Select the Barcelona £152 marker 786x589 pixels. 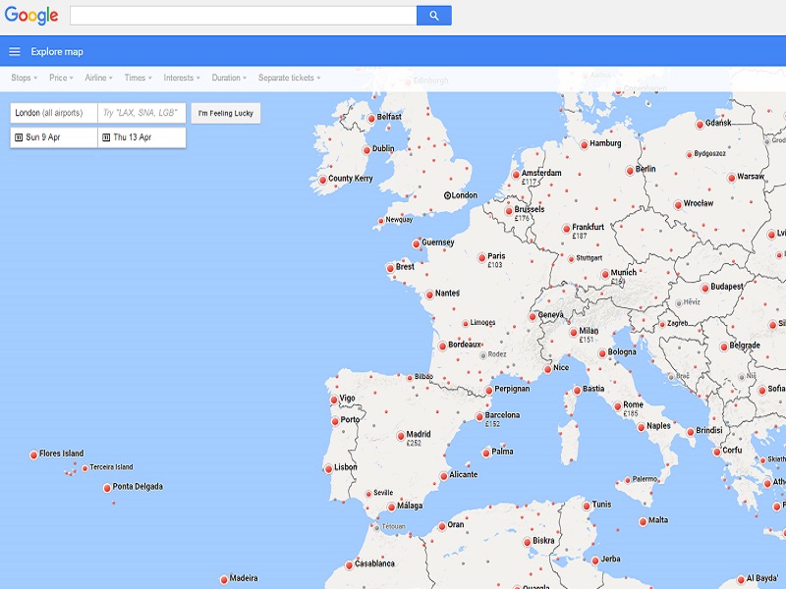click(479, 416)
